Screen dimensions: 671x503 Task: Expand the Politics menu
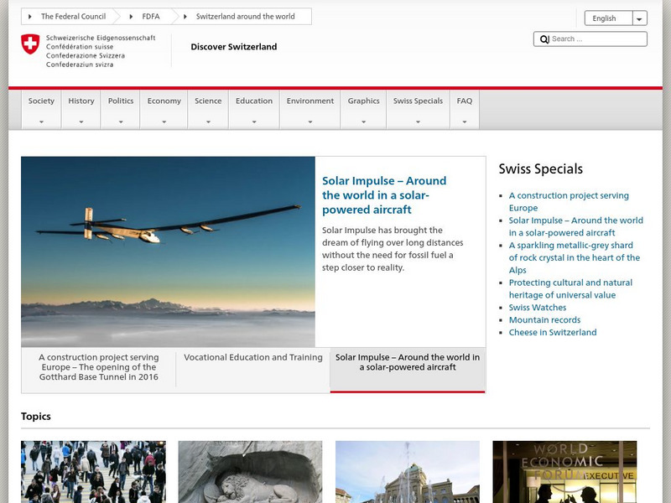coord(121,110)
